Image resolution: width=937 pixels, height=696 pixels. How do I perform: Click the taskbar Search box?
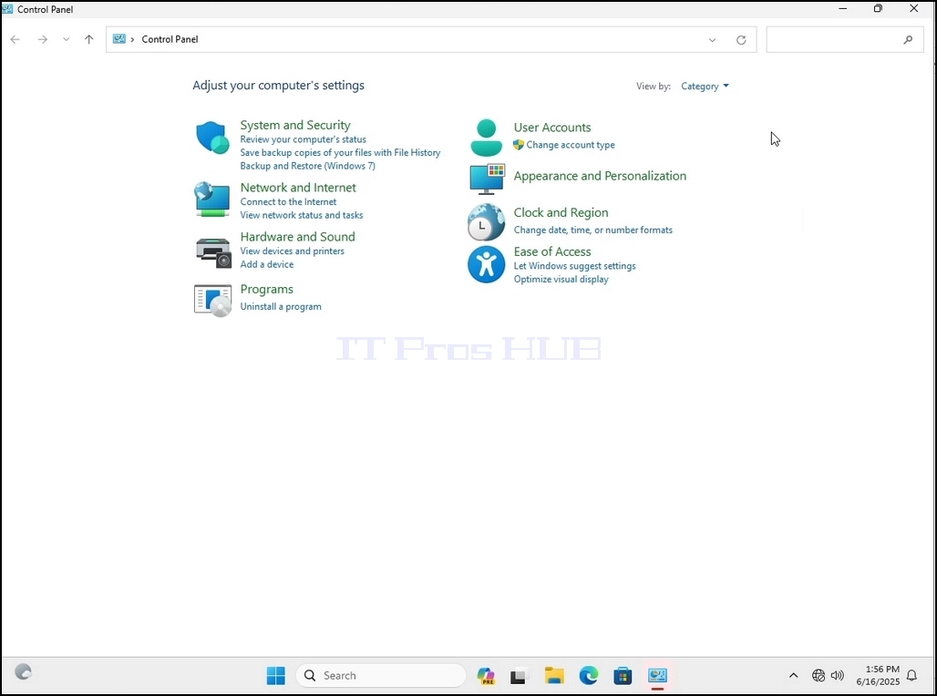(381, 676)
